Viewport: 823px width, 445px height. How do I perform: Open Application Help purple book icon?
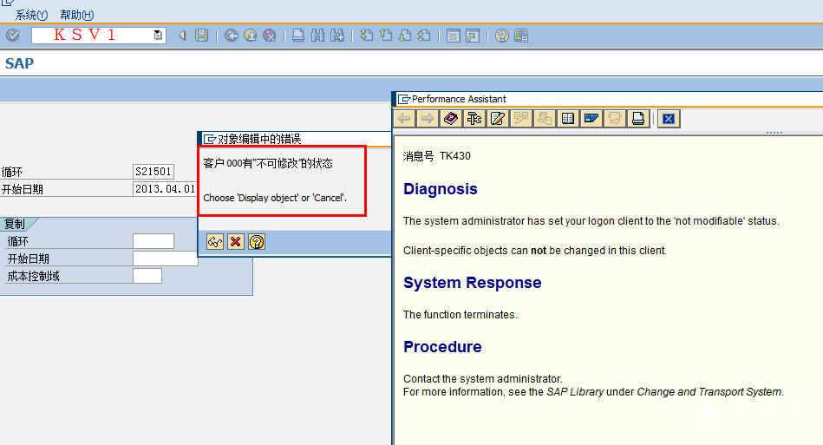451,119
